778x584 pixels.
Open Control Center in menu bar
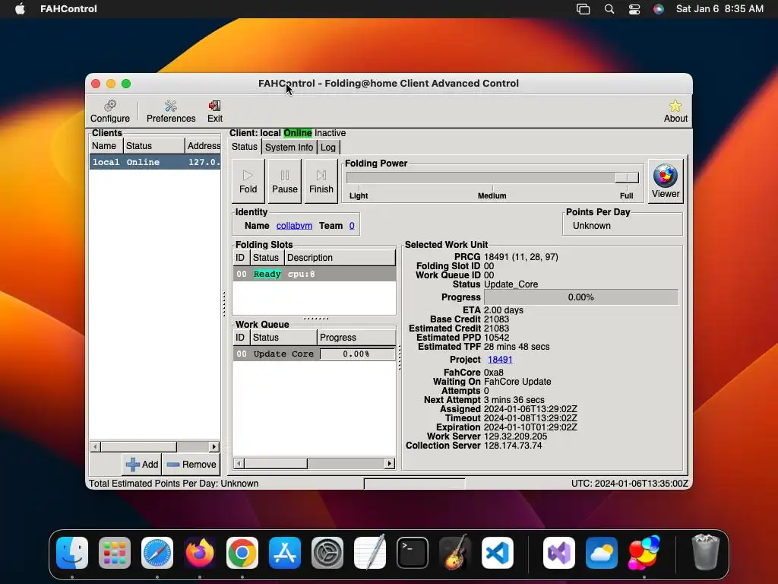(x=634, y=9)
